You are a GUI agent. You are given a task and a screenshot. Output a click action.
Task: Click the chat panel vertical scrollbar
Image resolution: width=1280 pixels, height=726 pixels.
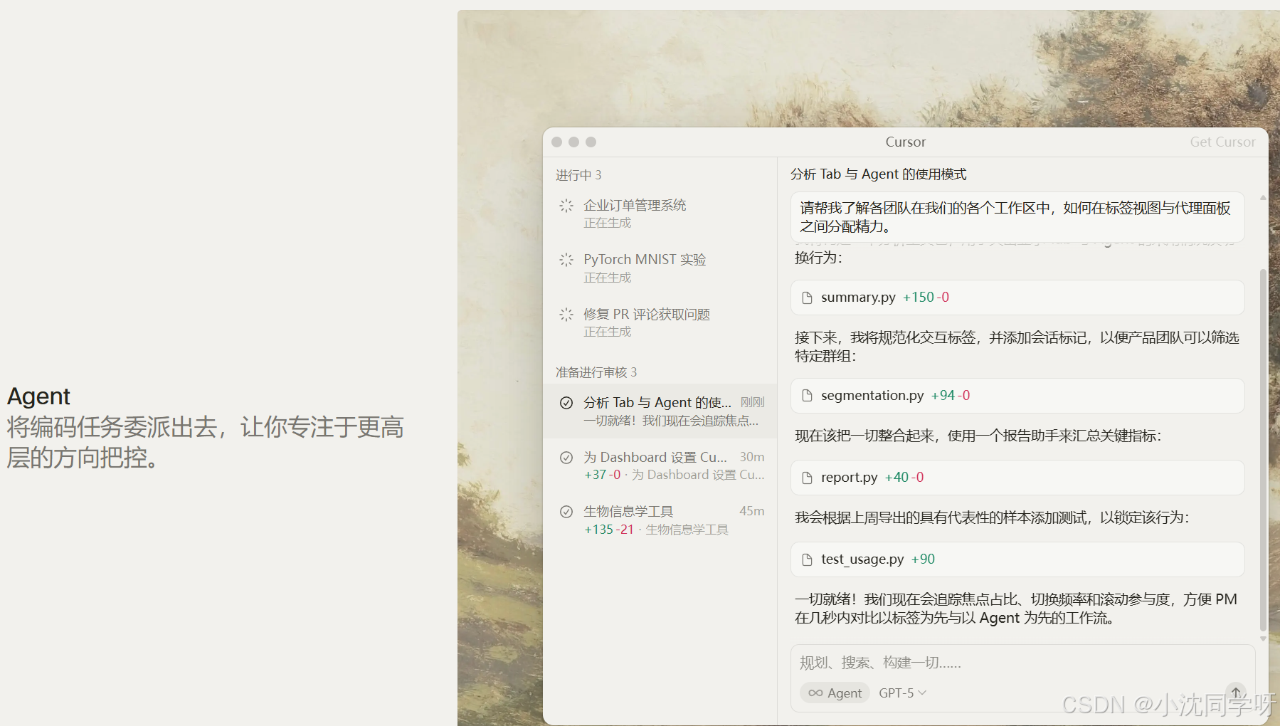(1263, 448)
